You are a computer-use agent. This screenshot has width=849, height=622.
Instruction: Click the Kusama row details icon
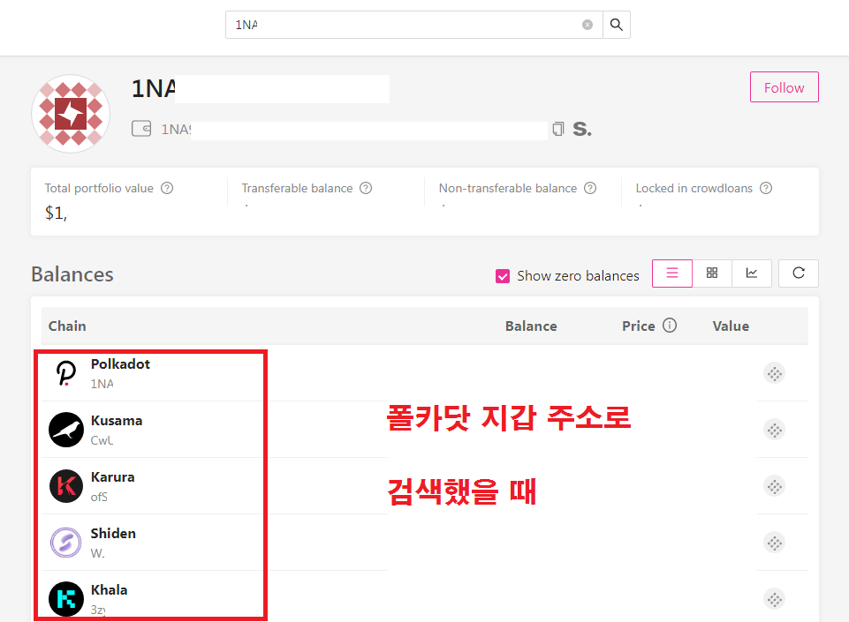pos(774,430)
